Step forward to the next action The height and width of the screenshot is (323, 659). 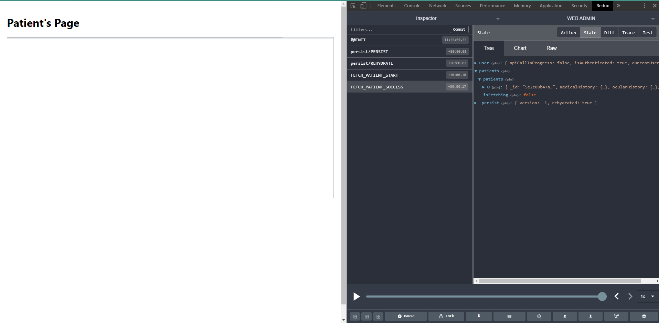point(630,297)
